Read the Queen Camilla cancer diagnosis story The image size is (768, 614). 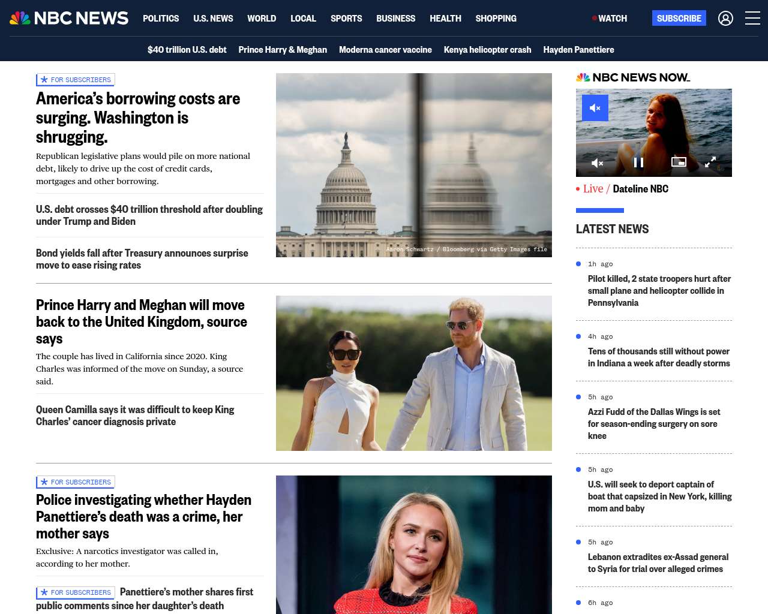click(135, 416)
